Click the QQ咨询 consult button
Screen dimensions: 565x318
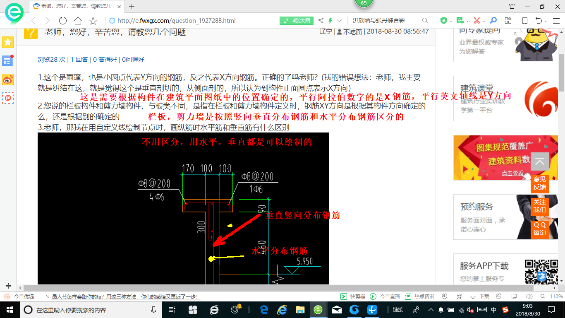pos(539,229)
